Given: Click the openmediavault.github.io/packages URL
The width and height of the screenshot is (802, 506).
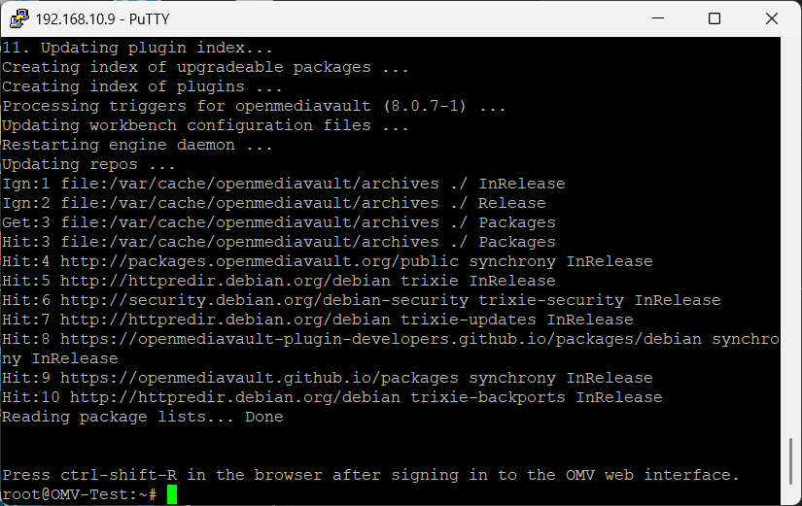Looking at the screenshot, I should (260, 378).
